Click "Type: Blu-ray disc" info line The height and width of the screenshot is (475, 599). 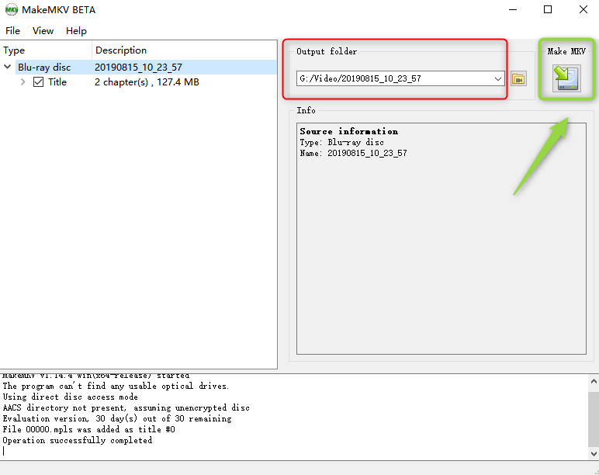pos(342,142)
